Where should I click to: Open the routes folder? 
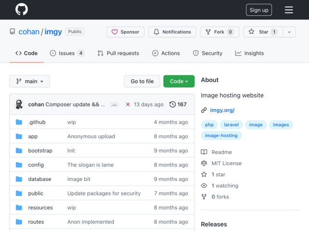coord(36,222)
